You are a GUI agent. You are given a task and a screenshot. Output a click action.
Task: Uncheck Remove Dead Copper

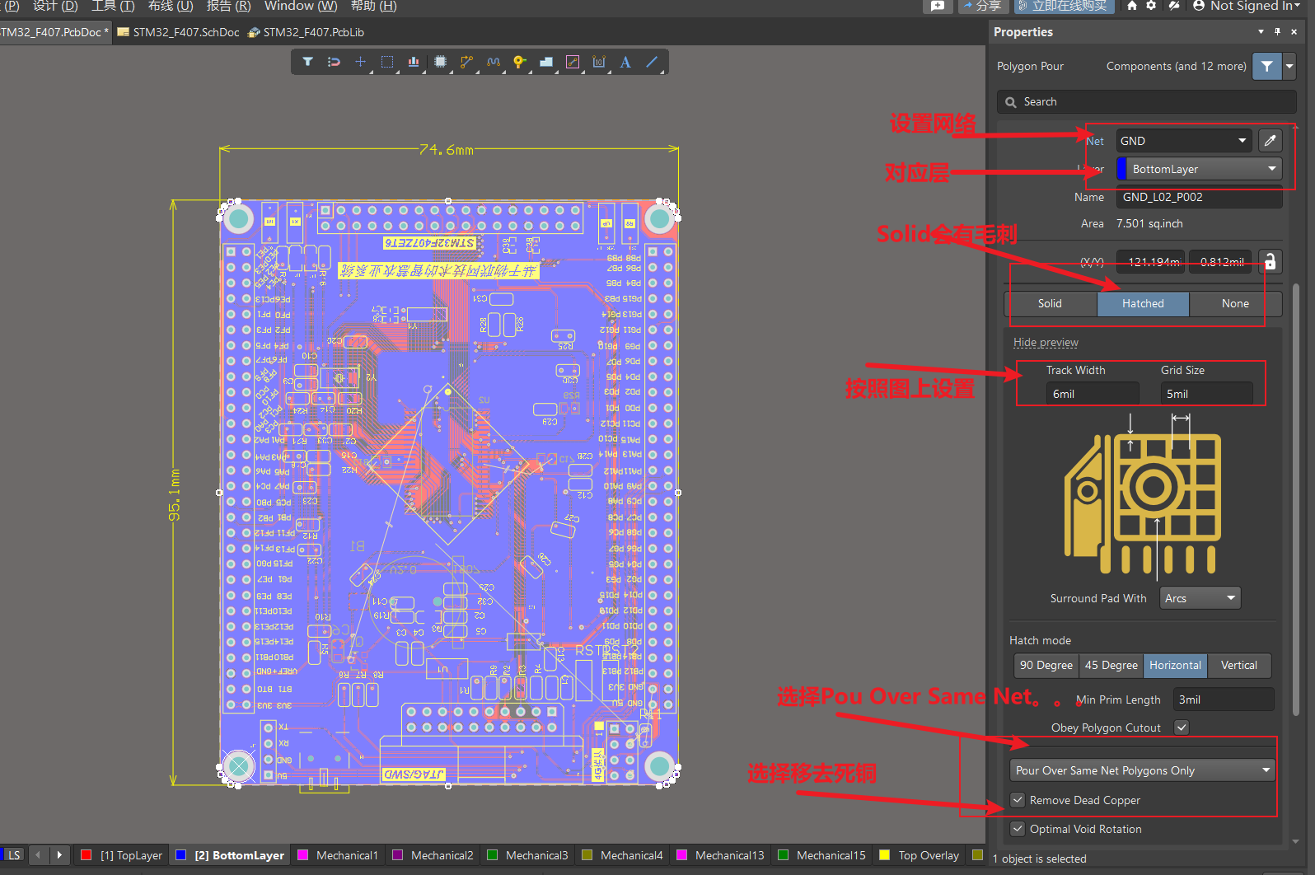1018,800
